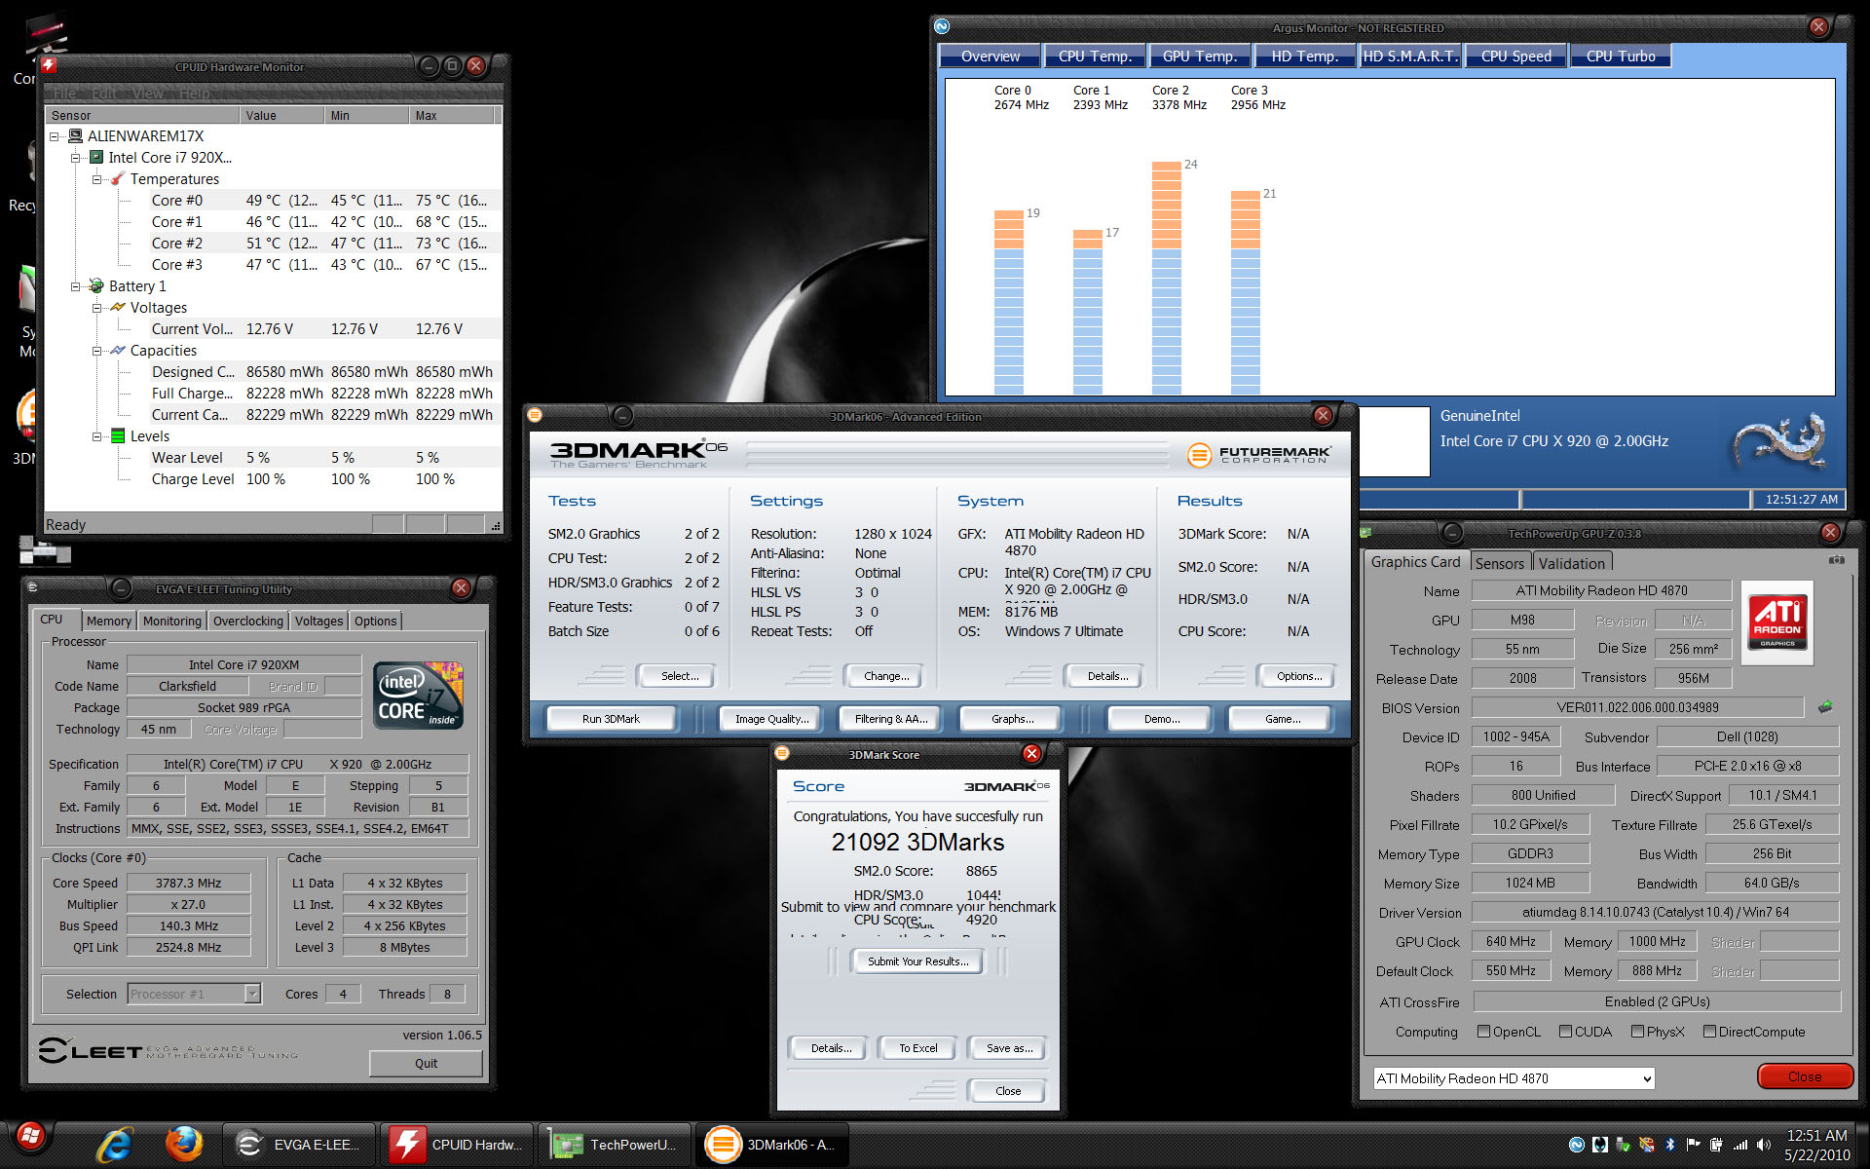Click the Bluetooth tray icon
This screenshot has width=1870, height=1169.
click(1669, 1145)
